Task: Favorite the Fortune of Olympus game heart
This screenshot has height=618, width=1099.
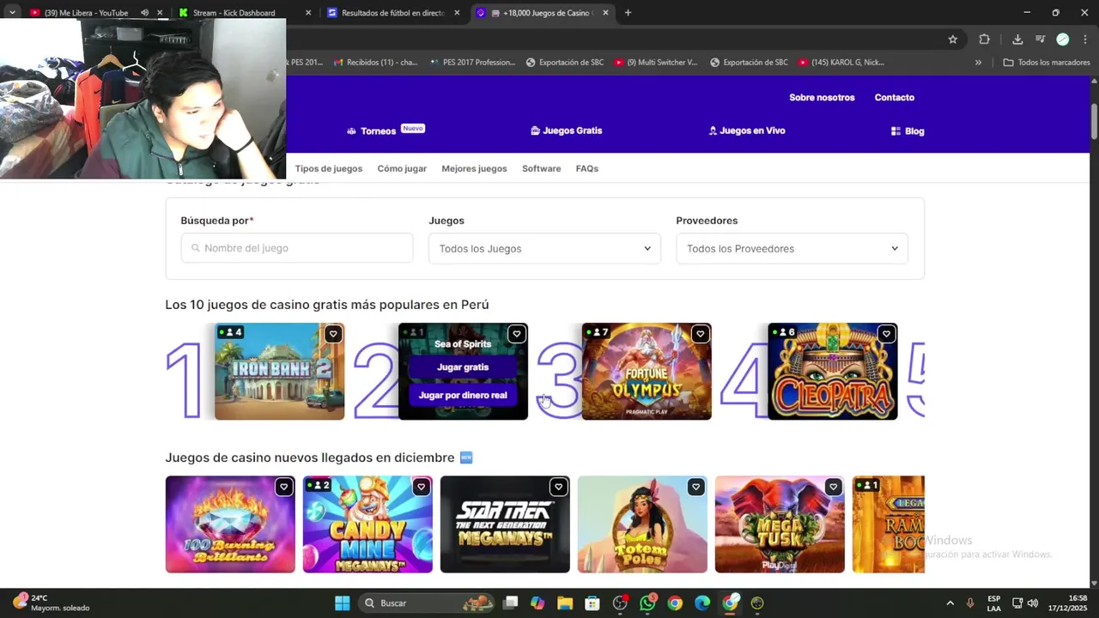Action: click(x=700, y=334)
